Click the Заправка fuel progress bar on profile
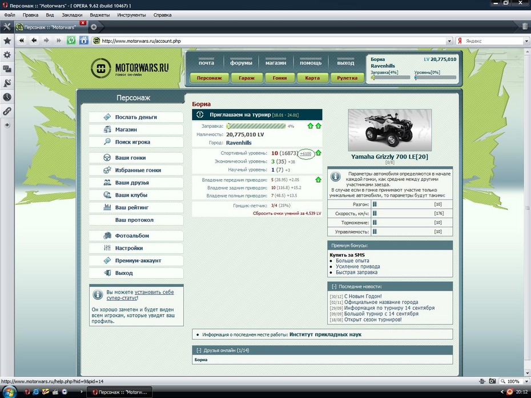531x398 pixels. tap(256, 126)
